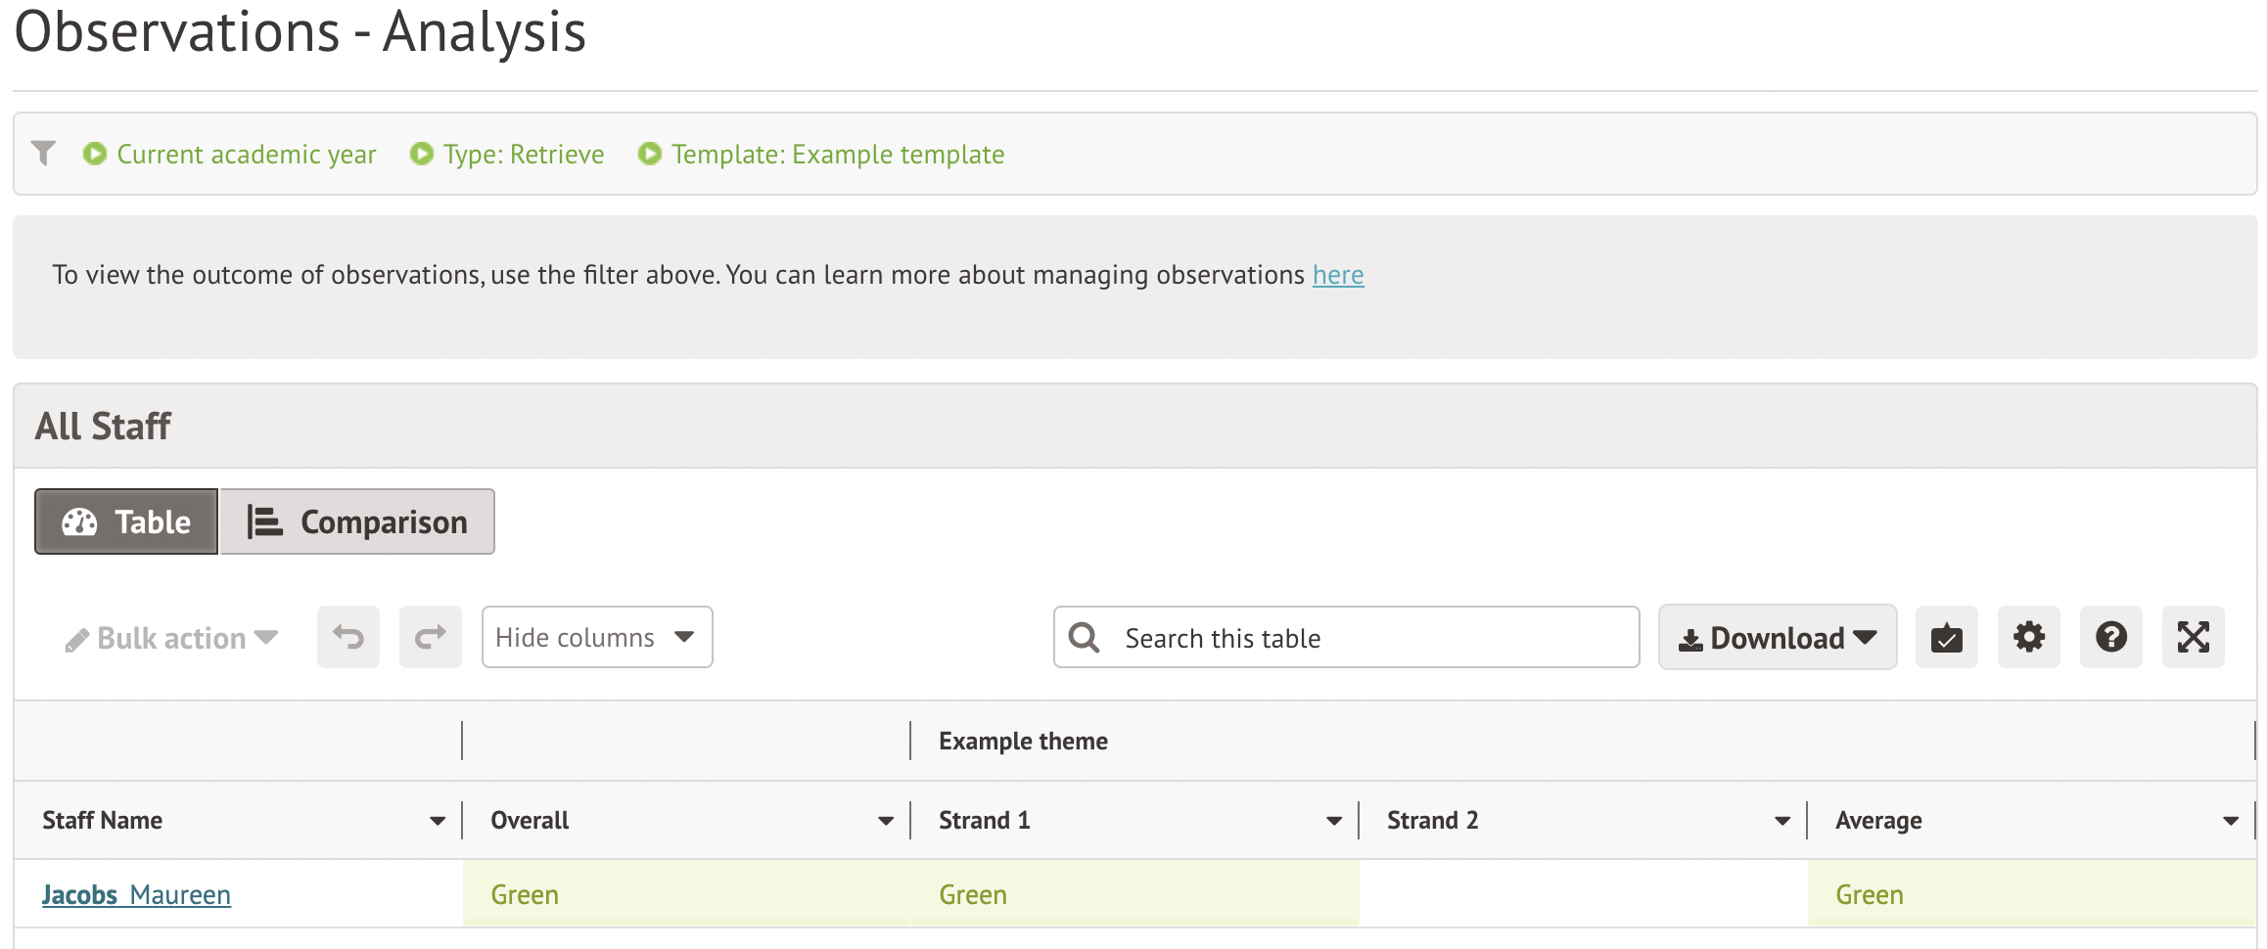Expand table to fullscreen

pos(2193,638)
